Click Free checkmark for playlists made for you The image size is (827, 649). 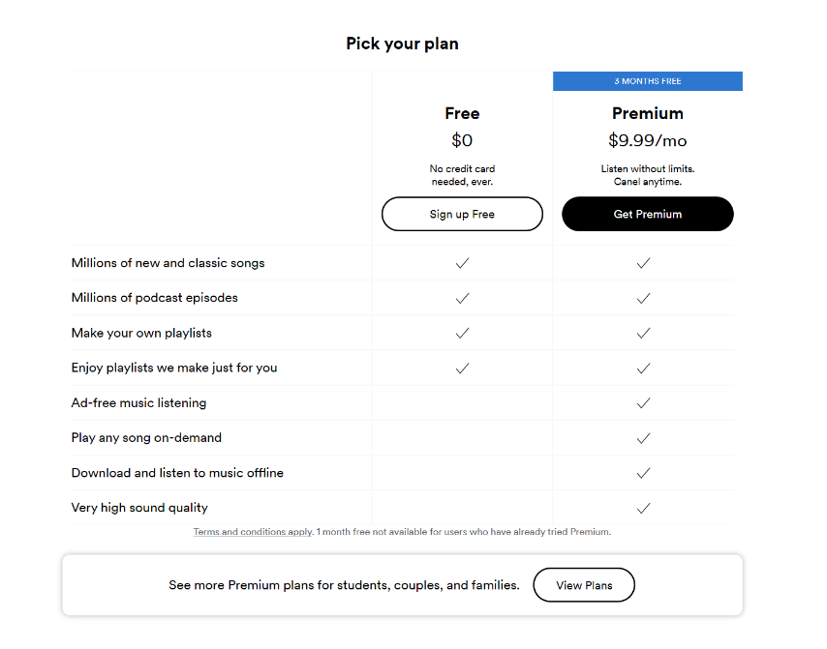(x=462, y=368)
